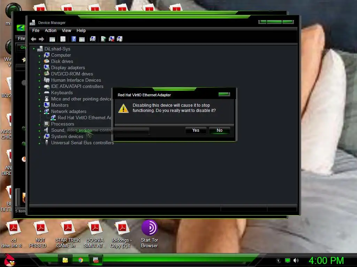Click the Device Manager title bar icon
357x267 pixels.
pyautogui.click(x=32, y=23)
